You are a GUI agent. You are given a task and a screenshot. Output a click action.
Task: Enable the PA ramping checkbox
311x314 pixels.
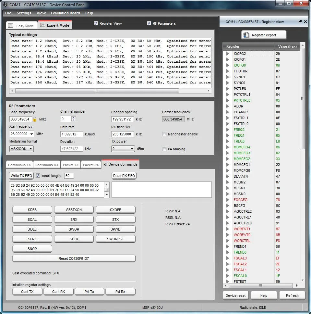tap(164, 149)
